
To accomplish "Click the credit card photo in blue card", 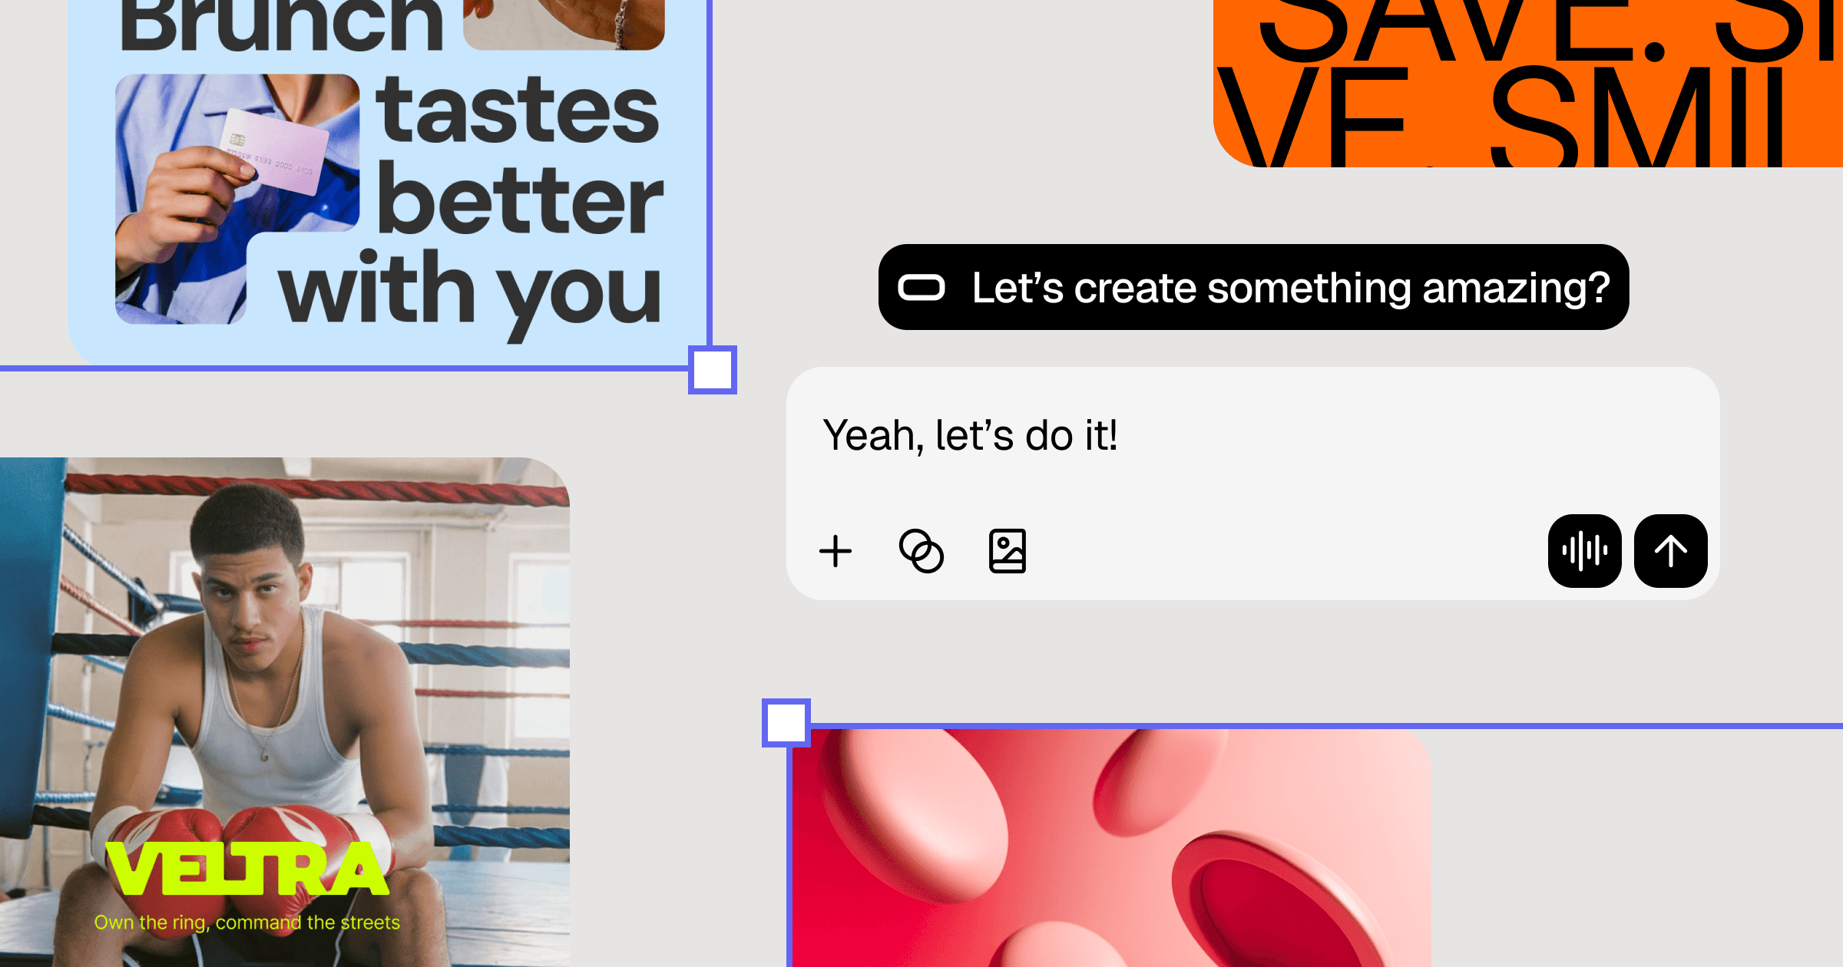I will tap(237, 199).
